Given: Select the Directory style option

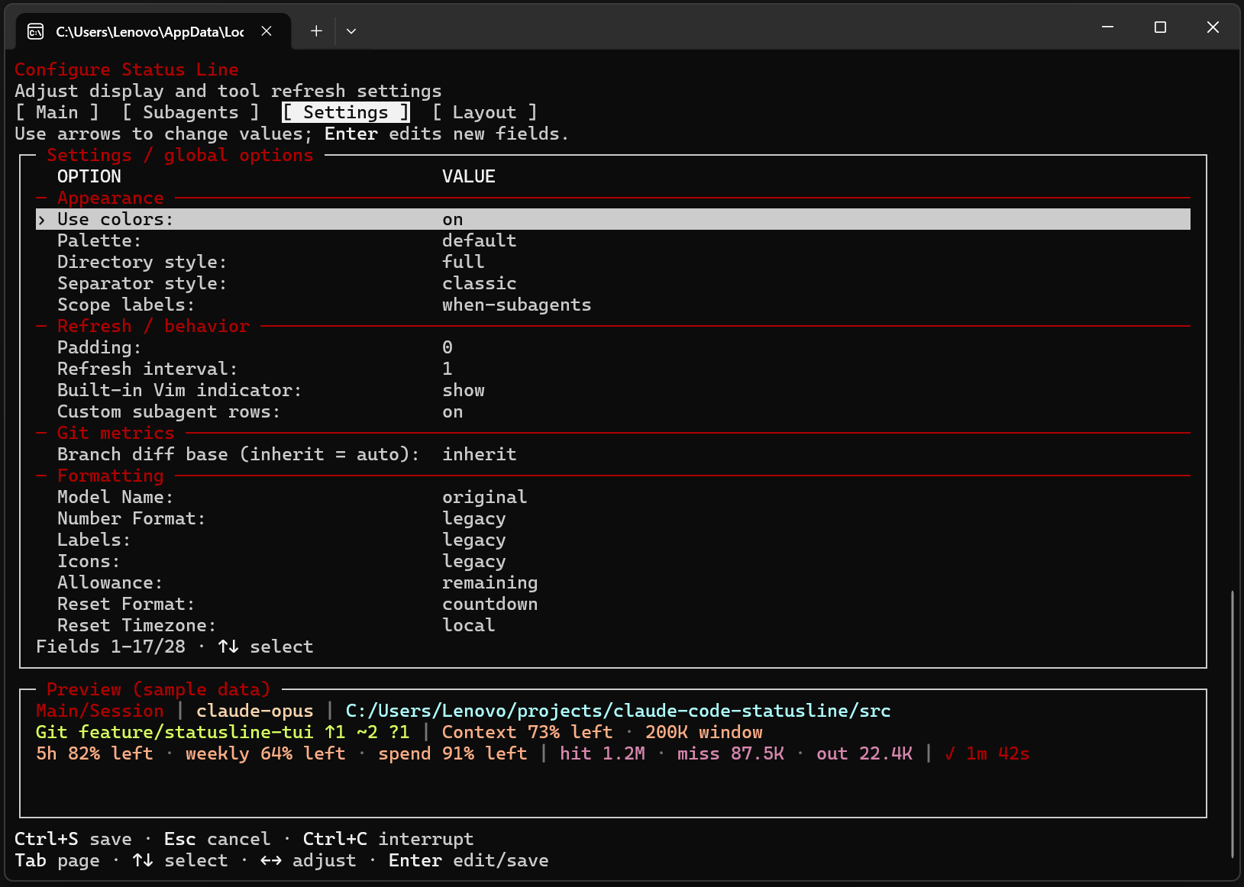Looking at the screenshot, I should [x=142, y=262].
